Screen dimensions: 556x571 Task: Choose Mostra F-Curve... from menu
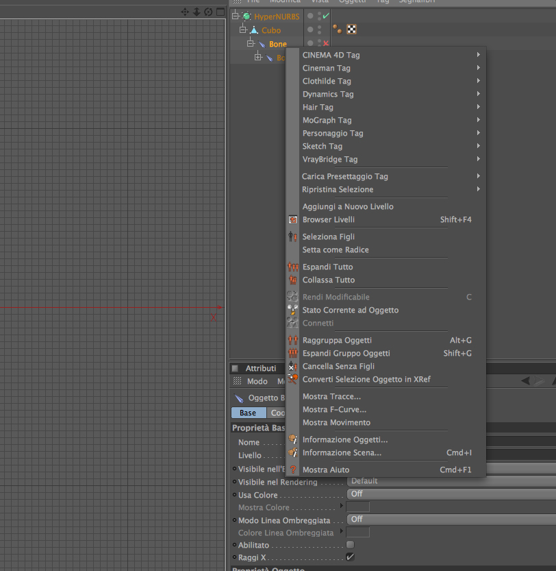point(386,410)
